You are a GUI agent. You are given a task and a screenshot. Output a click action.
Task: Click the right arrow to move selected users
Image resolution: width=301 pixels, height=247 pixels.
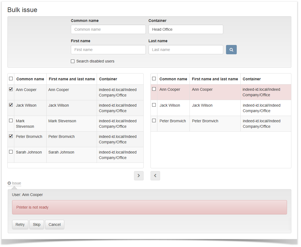pos(139,175)
